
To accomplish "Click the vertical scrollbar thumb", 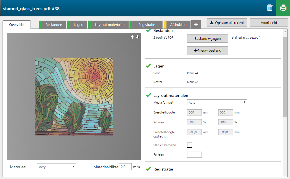I will point(285,77).
